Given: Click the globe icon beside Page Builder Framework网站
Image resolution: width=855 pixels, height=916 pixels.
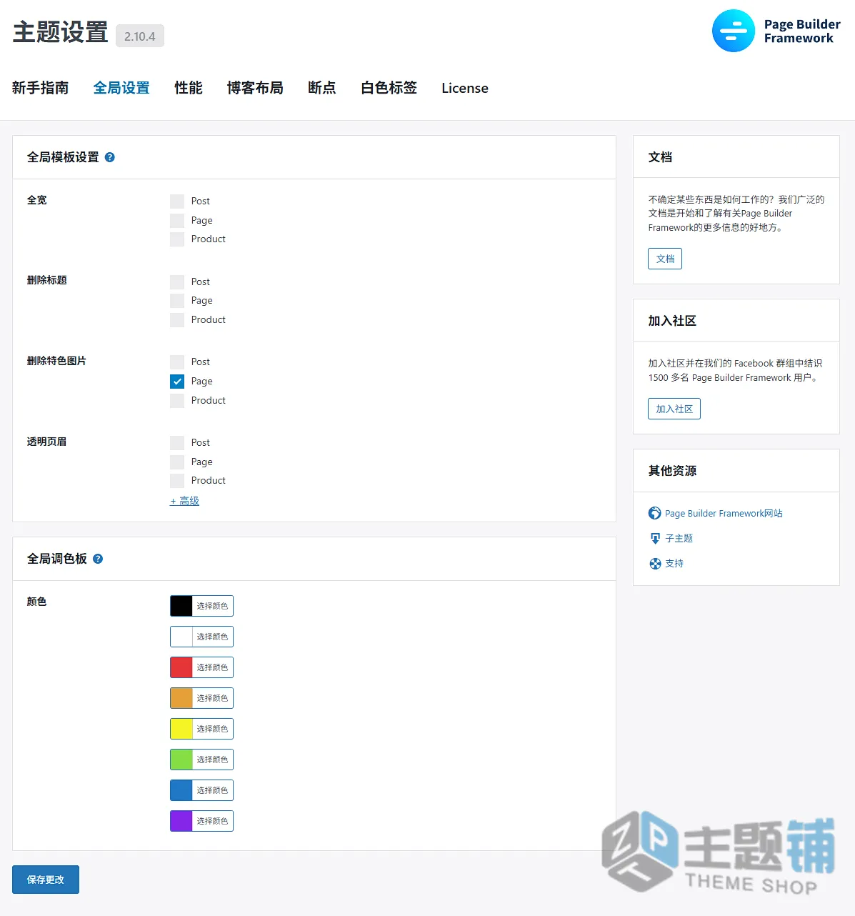Looking at the screenshot, I should pyautogui.click(x=655, y=513).
